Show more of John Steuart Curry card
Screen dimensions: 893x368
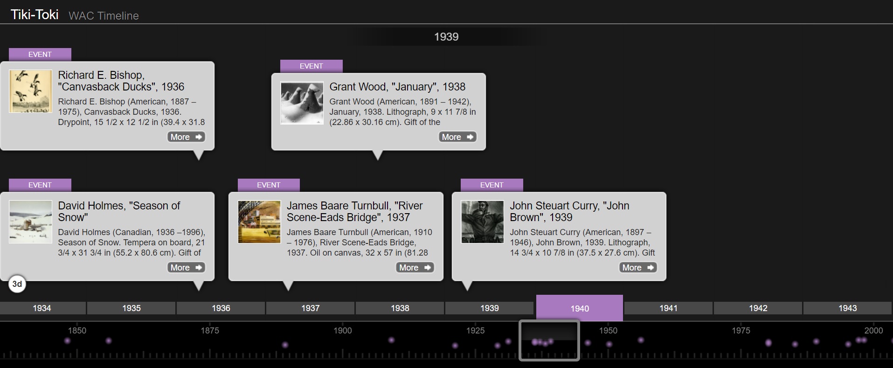(638, 268)
